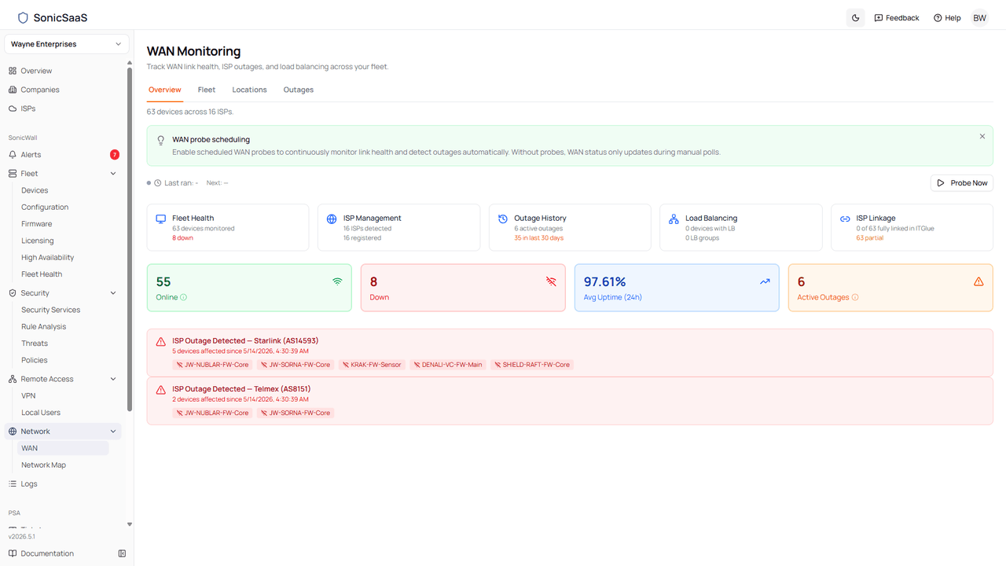Open the ISP Linkage card
Image resolution: width=1006 pixels, height=566 pixels.
point(912,228)
